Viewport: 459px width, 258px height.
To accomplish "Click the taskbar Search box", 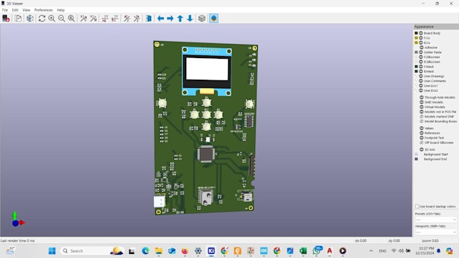I will [x=92, y=251].
